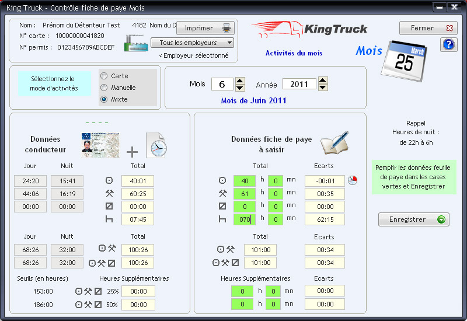The height and width of the screenshot is (321, 467).
Task: Click the clock document icon beside the plus sign
Action: click(x=156, y=145)
